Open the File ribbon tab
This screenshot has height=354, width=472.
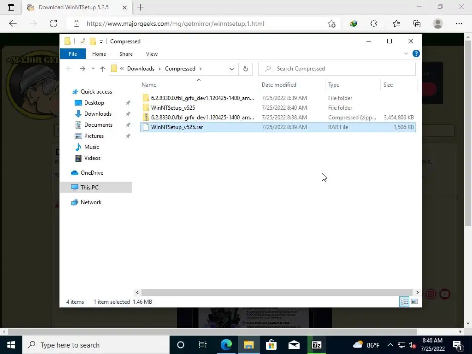[x=73, y=54]
